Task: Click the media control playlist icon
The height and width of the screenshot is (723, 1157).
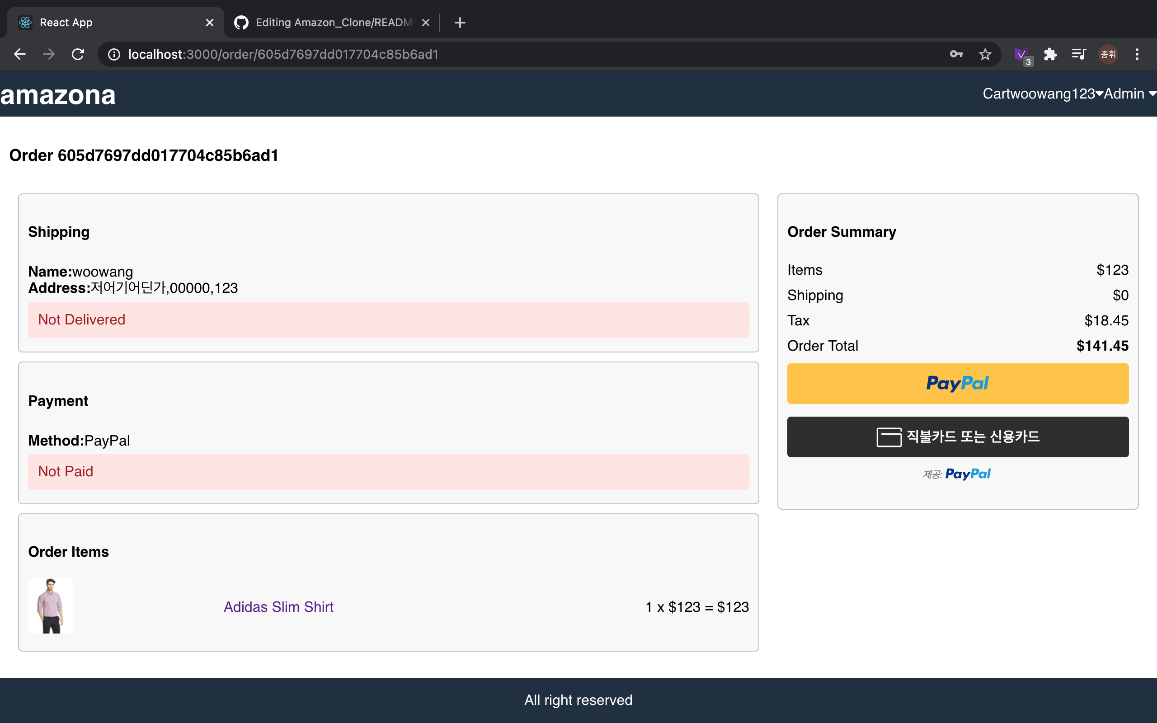Action: pyautogui.click(x=1079, y=54)
